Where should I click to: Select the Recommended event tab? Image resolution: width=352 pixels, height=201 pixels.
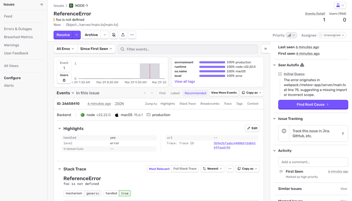point(195,93)
